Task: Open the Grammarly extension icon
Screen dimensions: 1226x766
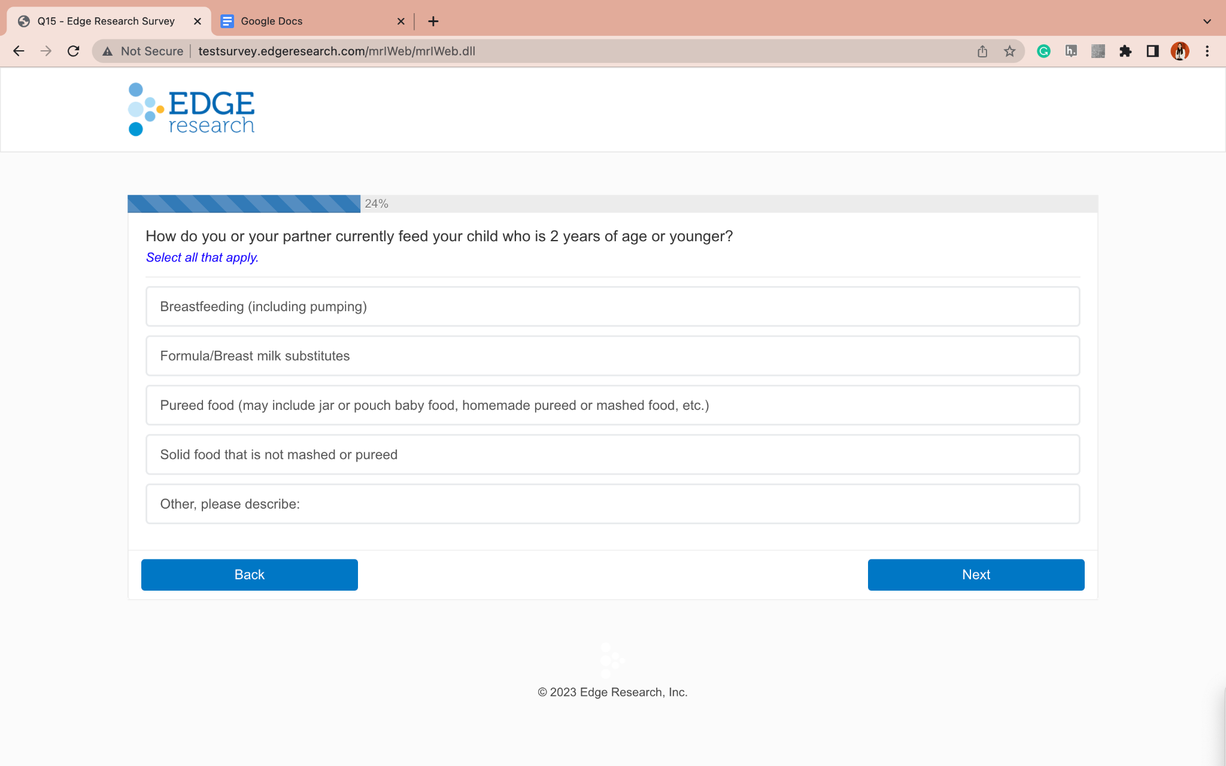Action: click(x=1043, y=51)
